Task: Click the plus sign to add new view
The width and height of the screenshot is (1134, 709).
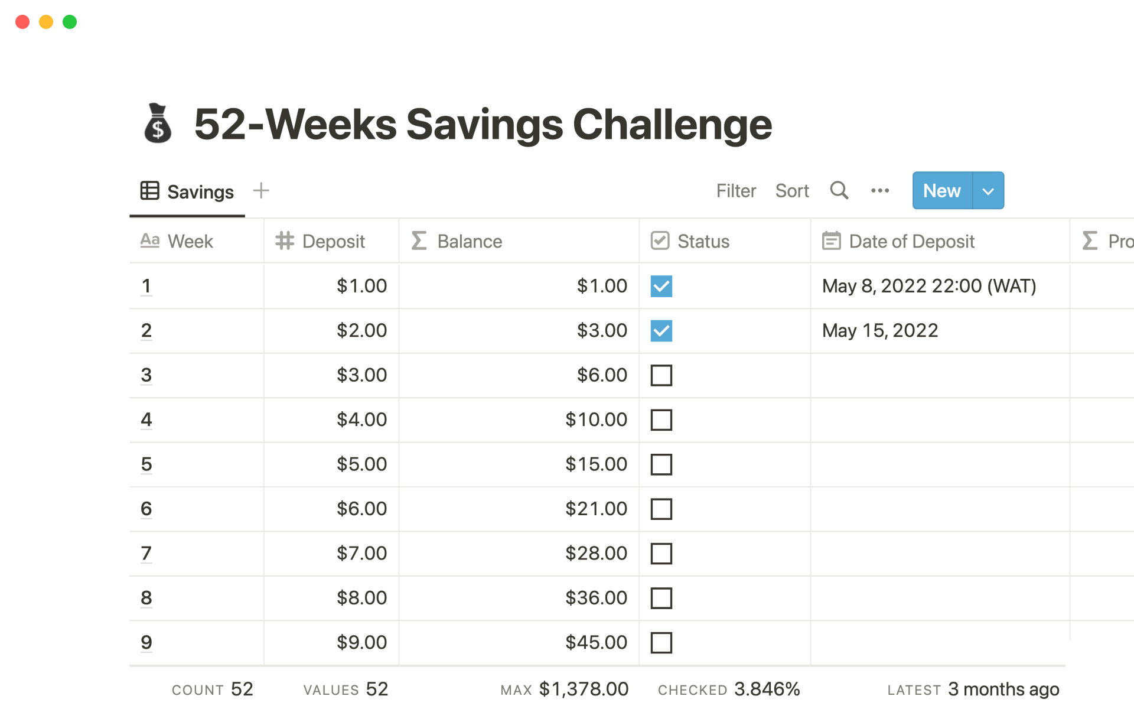Action: click(x=261, y=190)
